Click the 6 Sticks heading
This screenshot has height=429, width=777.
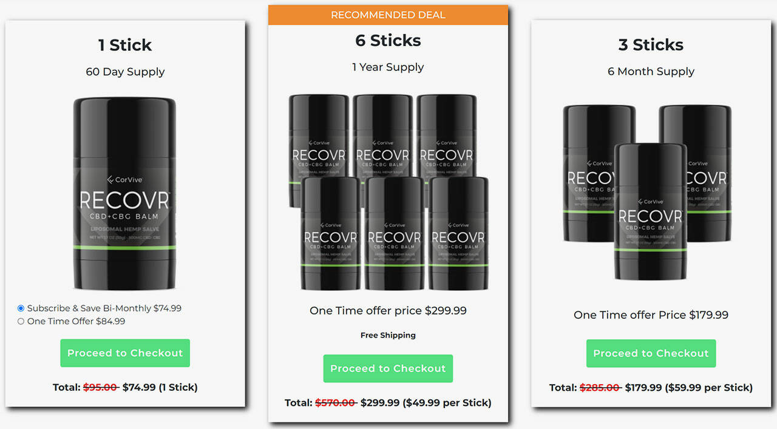click(x=388, y=41)
